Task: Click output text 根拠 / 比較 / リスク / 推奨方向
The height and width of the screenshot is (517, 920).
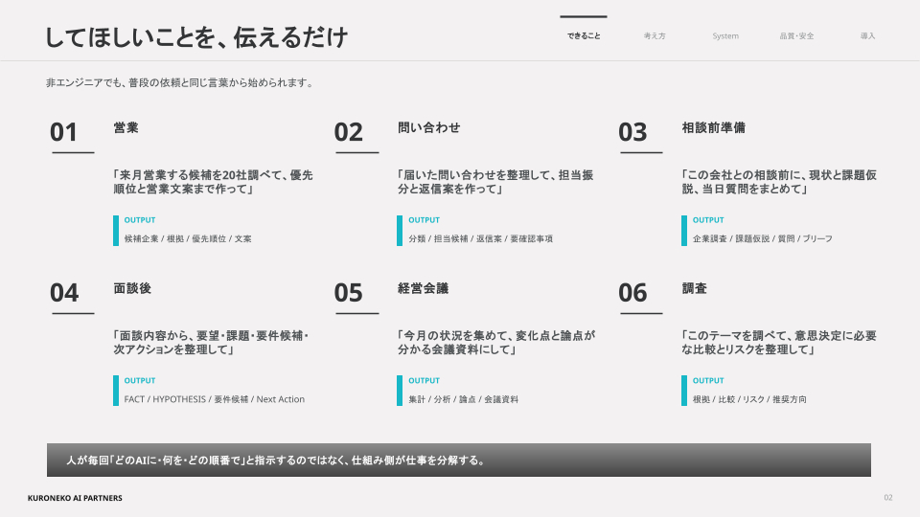Action: click(x=749, y=399)
